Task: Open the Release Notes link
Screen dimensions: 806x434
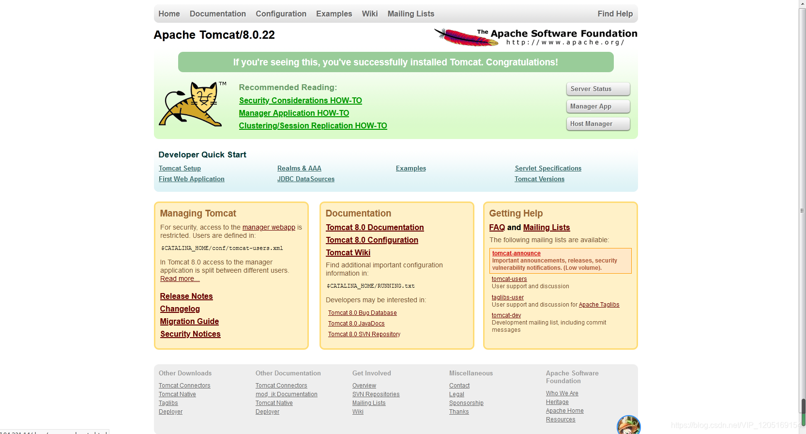Action: (186, 296)
